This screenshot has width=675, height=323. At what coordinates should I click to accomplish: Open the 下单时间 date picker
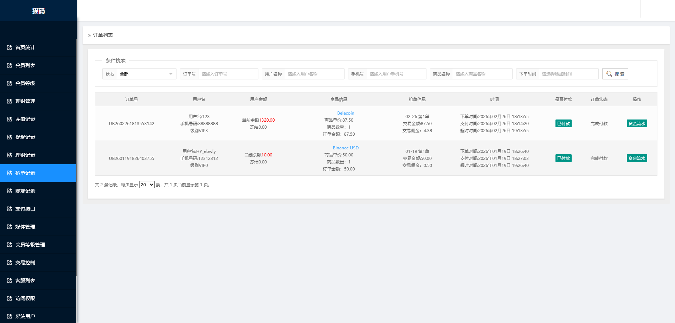click(568, 74)
